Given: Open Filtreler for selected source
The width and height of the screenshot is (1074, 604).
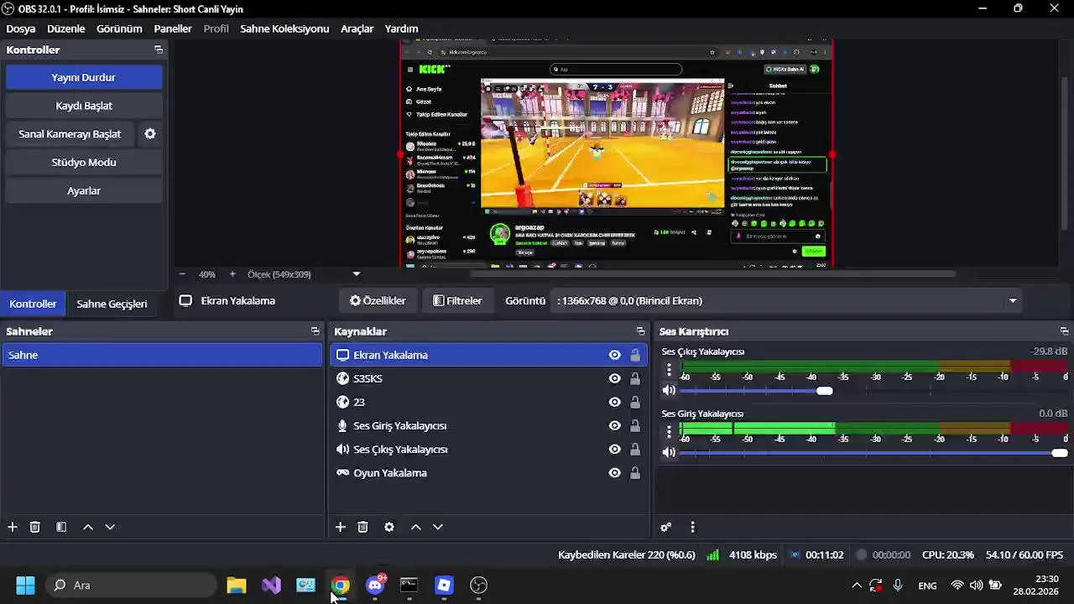Looking at the screenshot, I should pos(457,300).
